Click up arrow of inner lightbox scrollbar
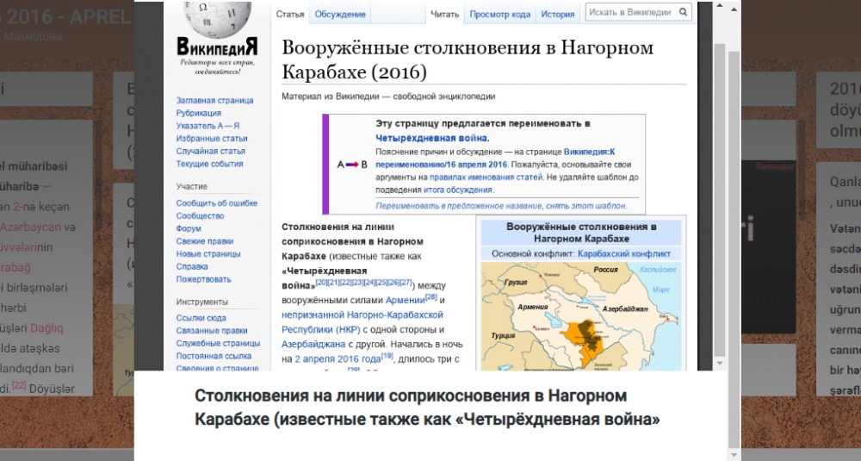This screenshot has width=861, height=461. [719, 7]
